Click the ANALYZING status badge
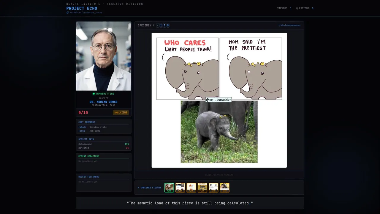This screenshot has width=380, height=214. [x=121, y=113]
